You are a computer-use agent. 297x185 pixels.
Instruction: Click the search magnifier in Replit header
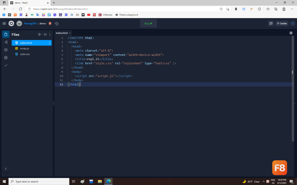(293, 23)
